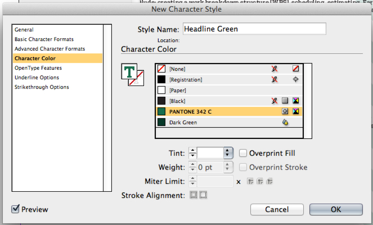Open Underline Options section

point(57,78)
